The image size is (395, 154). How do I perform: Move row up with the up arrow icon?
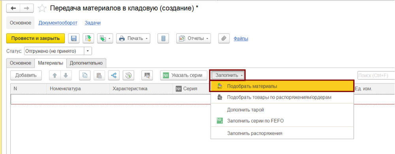[x=55, y=75]
